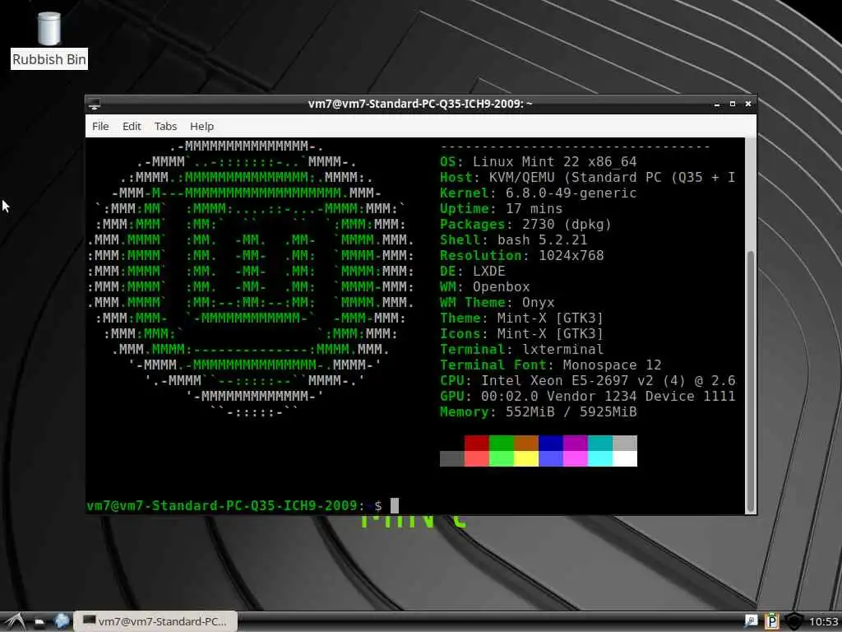
Task: Click the 'Terminal: lxterminal' line
Action: [x=522, y=349]
